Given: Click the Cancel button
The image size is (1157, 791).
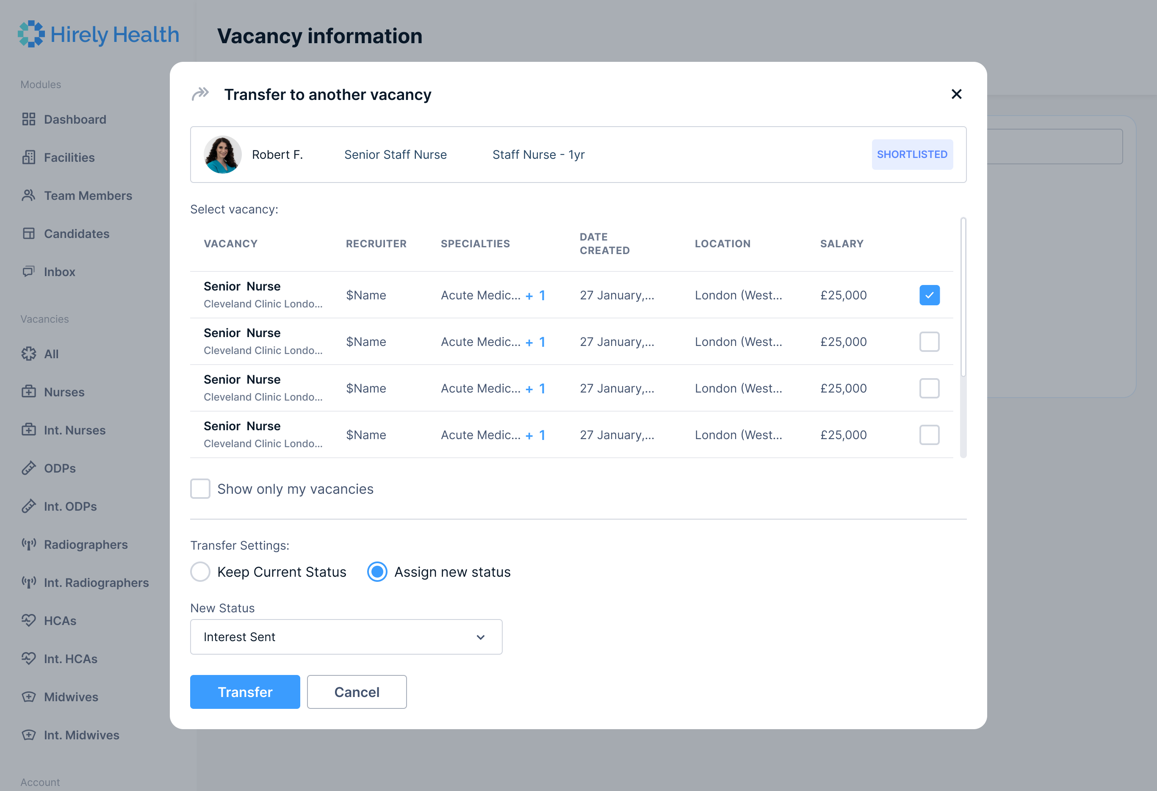Looking at the screenshot, I should pos(357,691).
